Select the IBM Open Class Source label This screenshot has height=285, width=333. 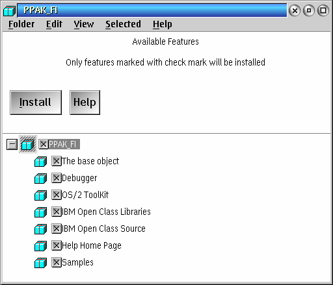[x=103, y=229]
